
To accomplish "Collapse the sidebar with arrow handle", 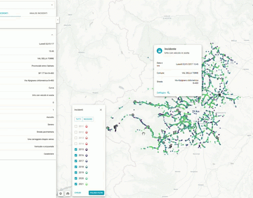I will pos(58,20).
